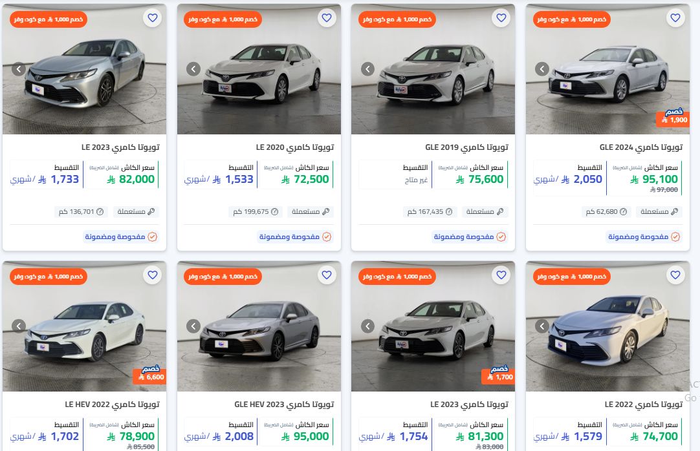This screenshot has width=700, height=451.
Task: Heart the Camry LE 2023 priced 81,300
Action: click(x=501, y=276)
